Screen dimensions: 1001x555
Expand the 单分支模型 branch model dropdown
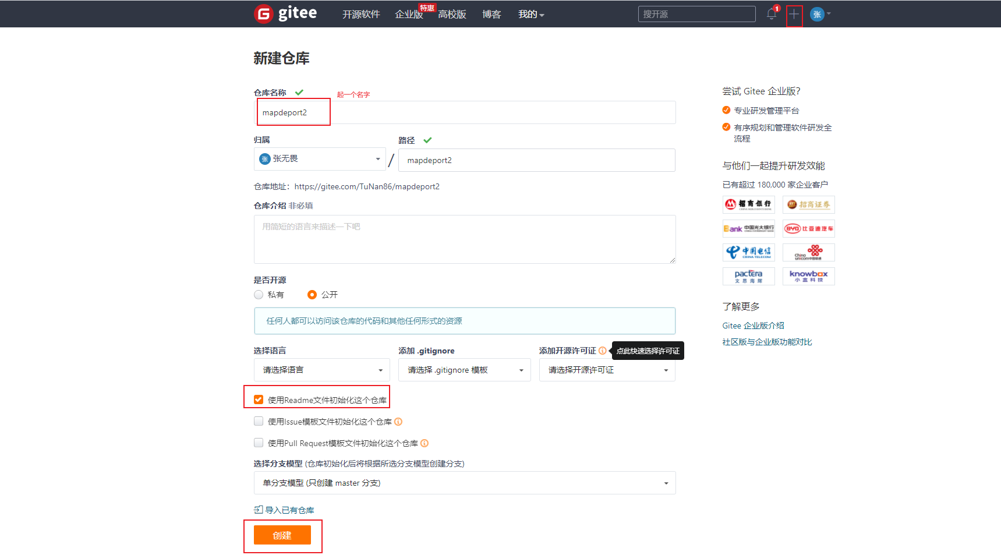(x=464, y=482)
